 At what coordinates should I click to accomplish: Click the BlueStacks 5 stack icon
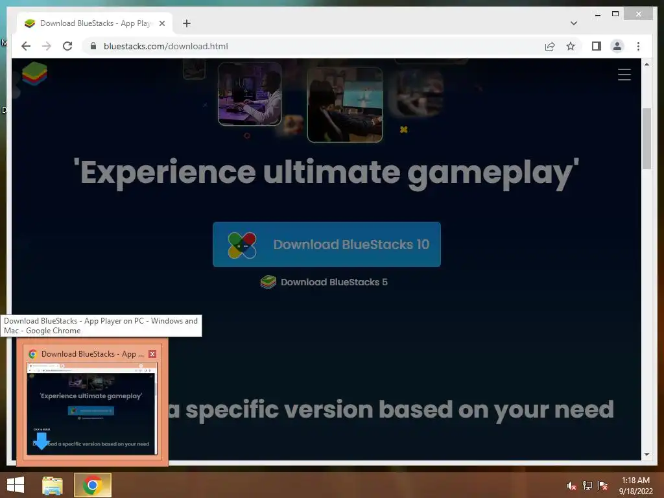pyautogui.click(x=268, y=282)
